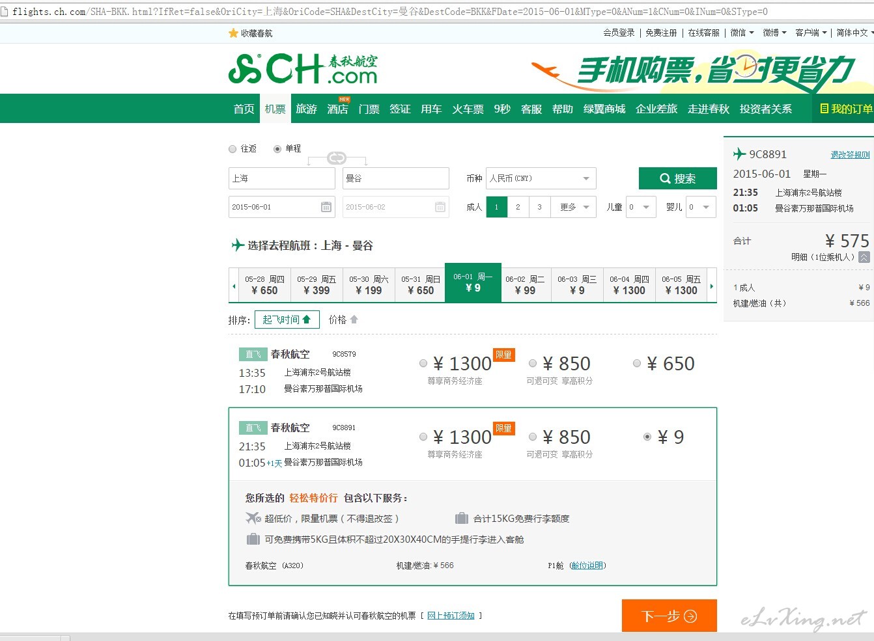Choose ¥850 fare for flight 9C8579
Viewport: 874px width, 641px height.
pyautogui.click(x=533, y=364)
